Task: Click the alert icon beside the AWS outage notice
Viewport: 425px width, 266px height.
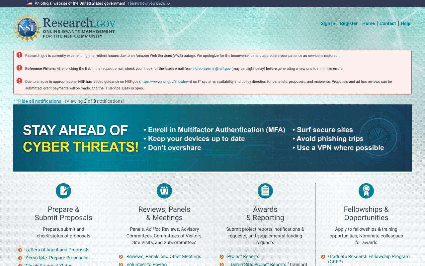Action: (x=19, y=55)
